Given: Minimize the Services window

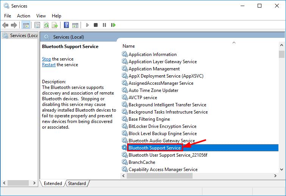Looking at the screenshot, I should [242, 6].
